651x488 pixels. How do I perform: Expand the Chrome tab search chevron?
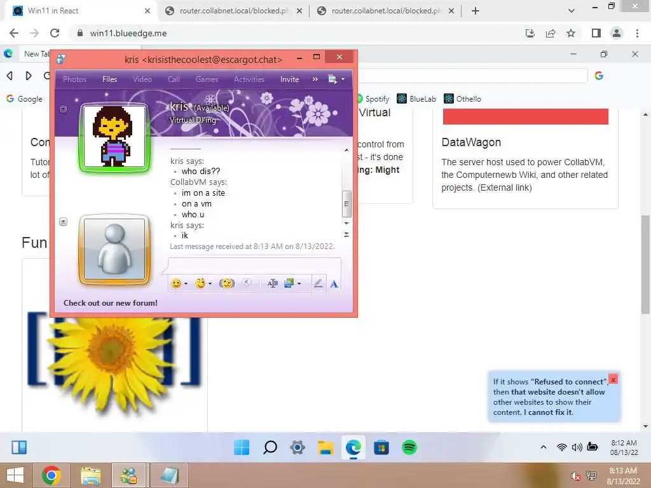pos(572,11)
